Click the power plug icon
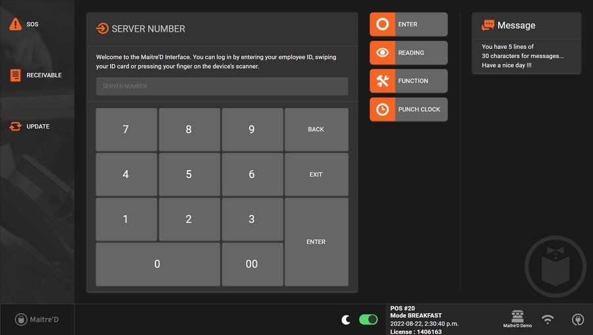The width and height of the screenshot is (593, 335). 578,320
